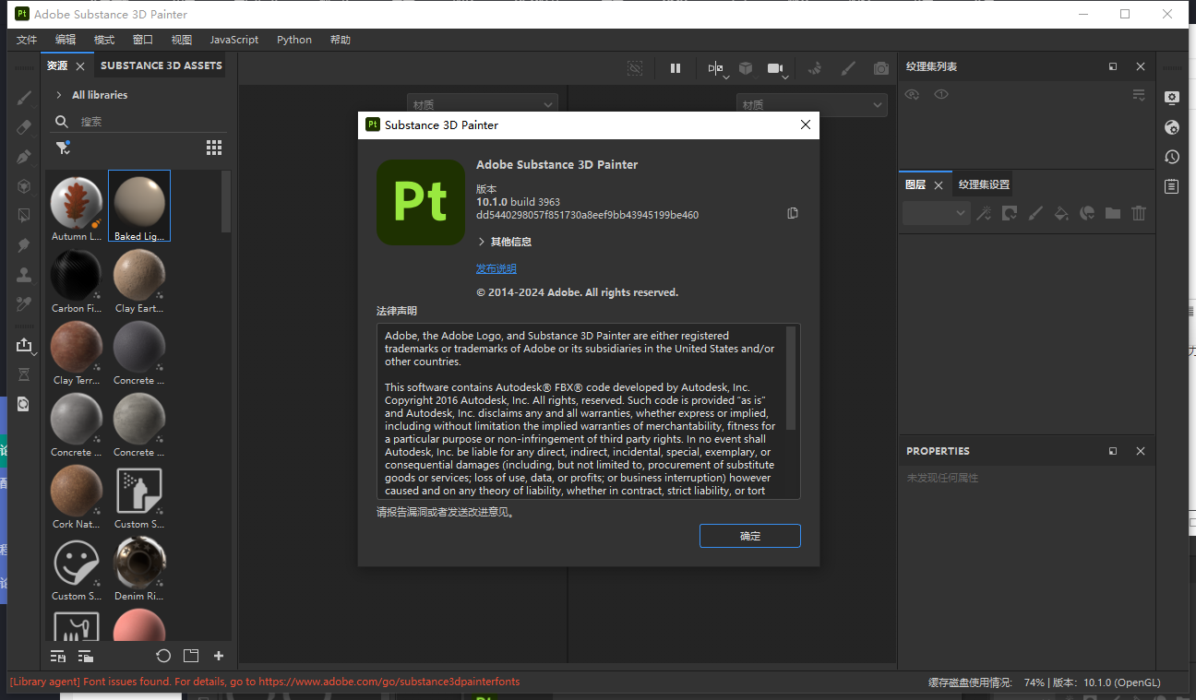
Task: Open the 文件 menu
Action: point(27,40)
